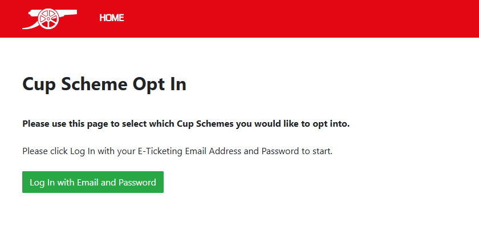The width and height of the screenshot is (479, 242).
Task: Start login via the green button
Action: coord(93,182)
